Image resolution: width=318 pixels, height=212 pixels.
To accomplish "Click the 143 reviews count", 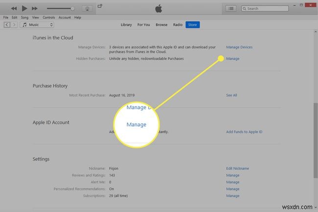I will (x=112, y=175).
